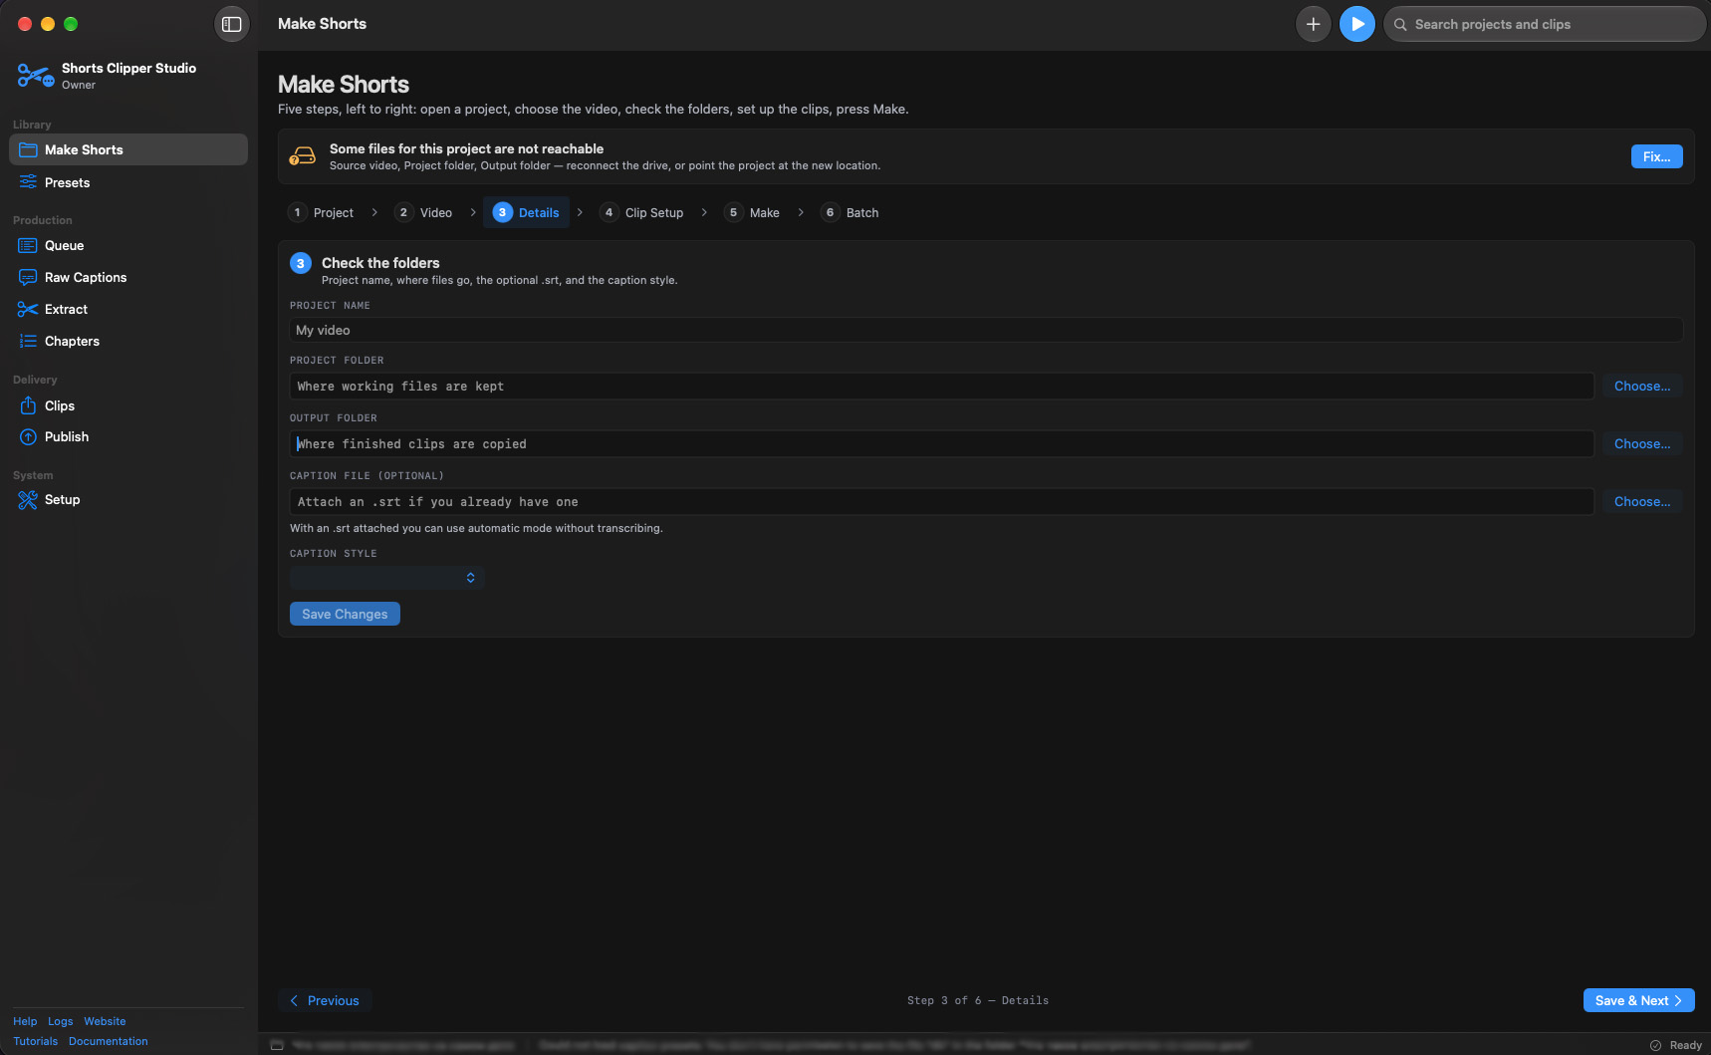Click the blue play button in the toolbar
The image size is (1711, 1055).
tap(1356, 24)
